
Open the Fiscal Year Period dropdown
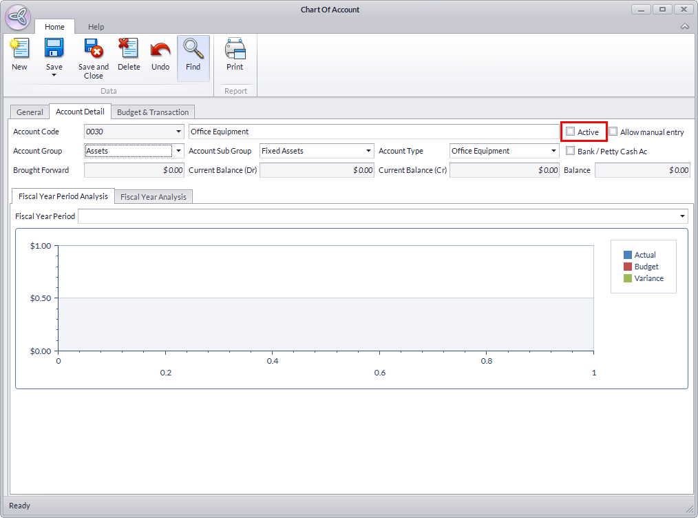682,216
